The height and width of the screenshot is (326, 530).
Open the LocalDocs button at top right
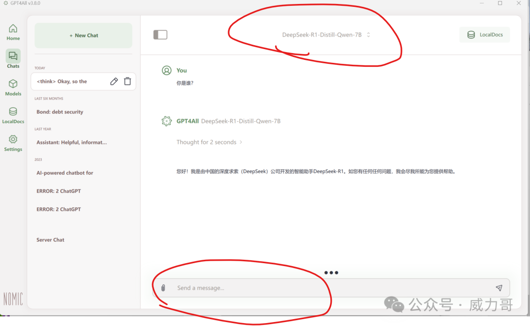(x=484, y=34)
